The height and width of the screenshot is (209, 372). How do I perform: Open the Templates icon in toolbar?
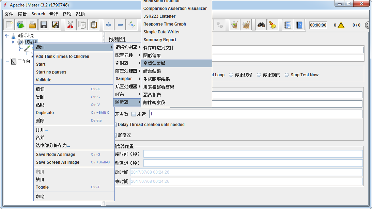coord(21,25)
